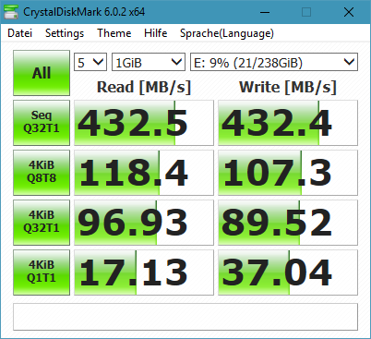
Task: Open the Sprache(Language) menu
Action: pyautogui.click(x=227, y=33)
